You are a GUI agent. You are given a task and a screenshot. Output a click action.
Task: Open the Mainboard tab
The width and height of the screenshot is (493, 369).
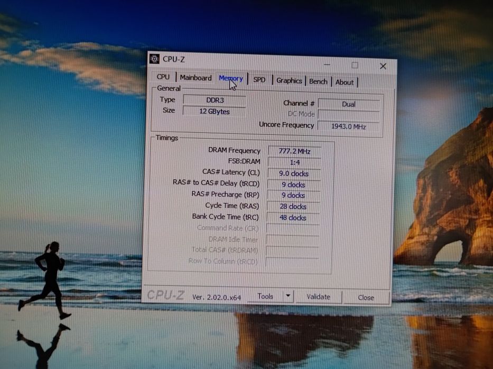196,78
